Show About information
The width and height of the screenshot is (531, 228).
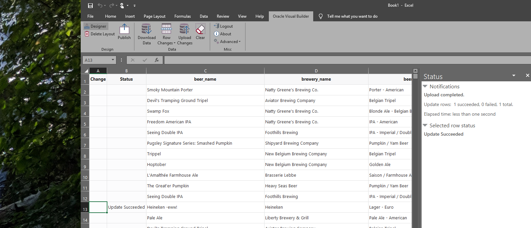click(x=222, y=34)
